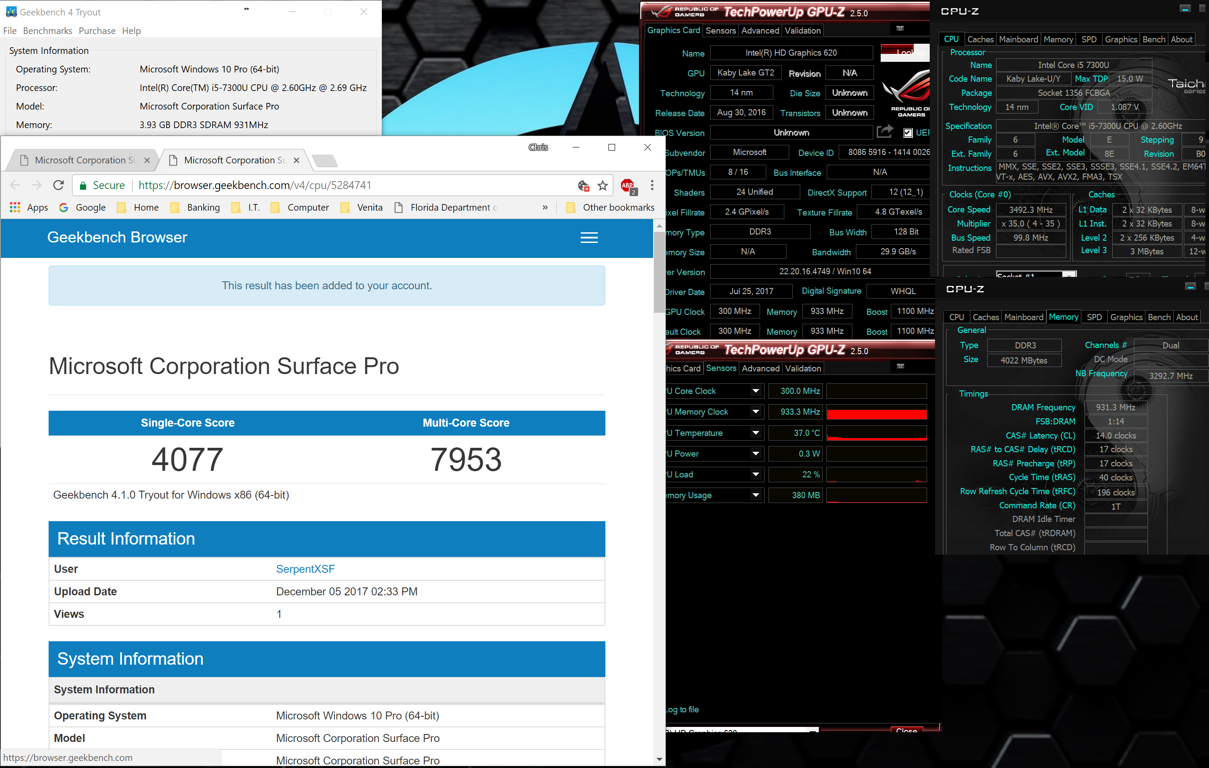Click the browser back arrow
1209x768 pixels.
pyautogui.click(x=15, y=185)
